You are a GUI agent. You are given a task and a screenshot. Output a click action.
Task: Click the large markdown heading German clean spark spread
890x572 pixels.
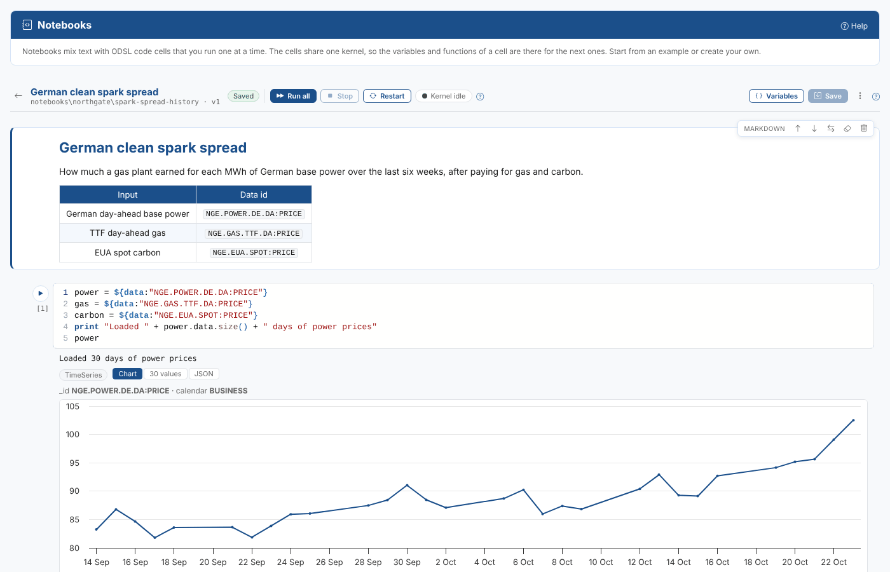153,147
